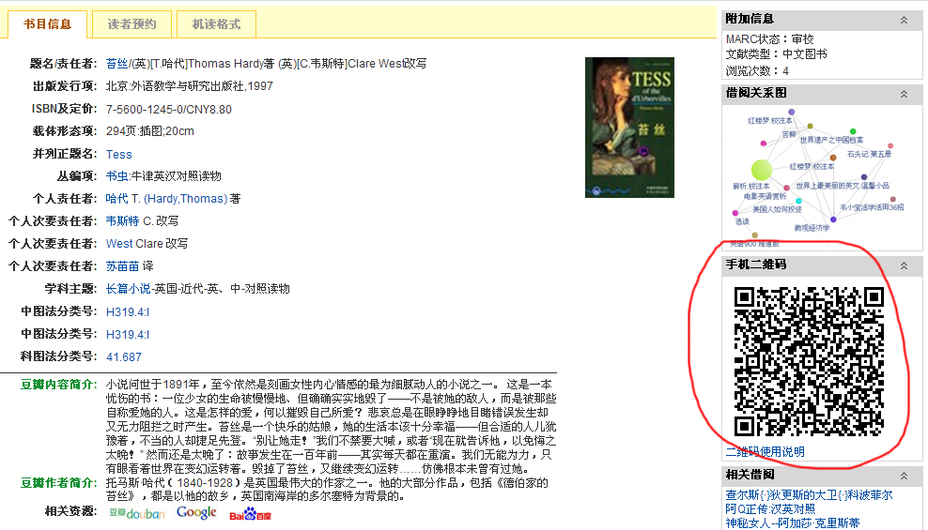Image resolution: width=928 pixels, height=530 pixels.
Task: Follow the 哈代 T. (Hardy,Thomas) author link
Action: click(x=166, y=199)
